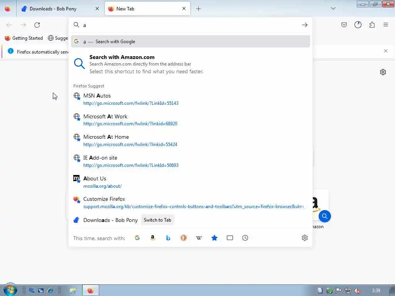Open Windows Explorer folder in taskbar
This screenshot has width=395, height=296.
pyautogui.click(x=73, y=291)
